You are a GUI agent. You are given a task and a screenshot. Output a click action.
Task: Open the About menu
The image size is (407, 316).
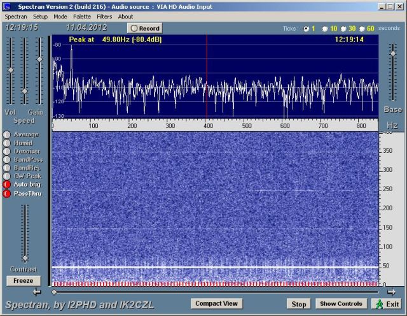(125, 17)
